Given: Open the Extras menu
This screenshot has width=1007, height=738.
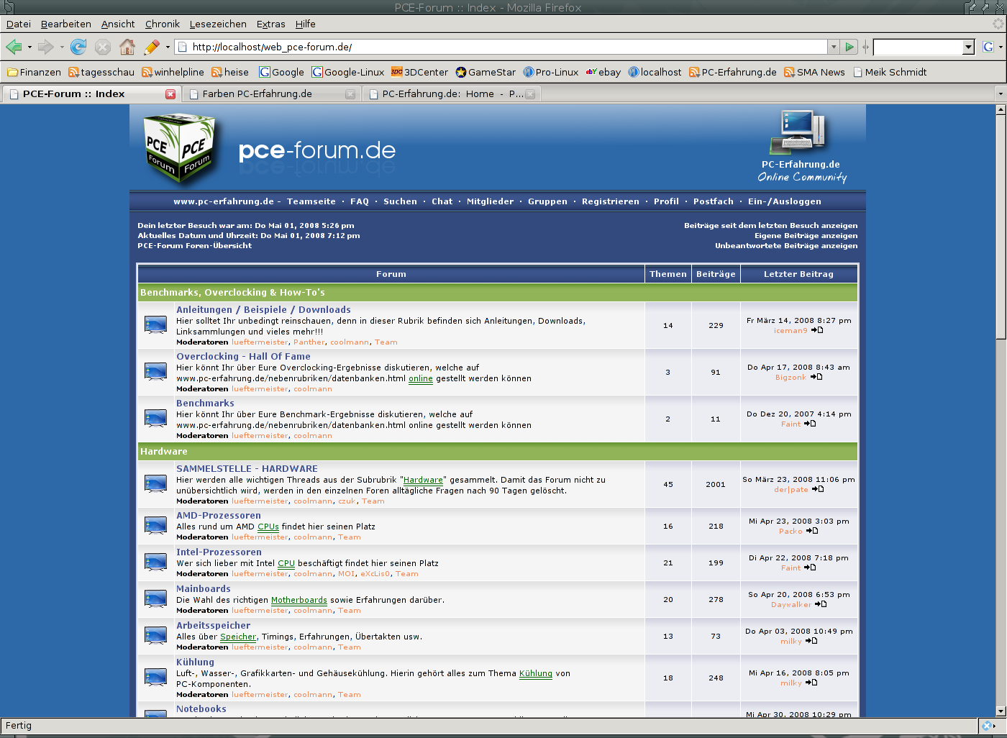Looking at the screenshot, I should point(271,24).
